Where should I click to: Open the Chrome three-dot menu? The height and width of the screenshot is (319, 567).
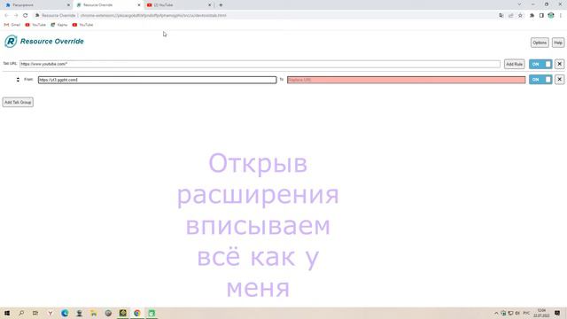561,16
